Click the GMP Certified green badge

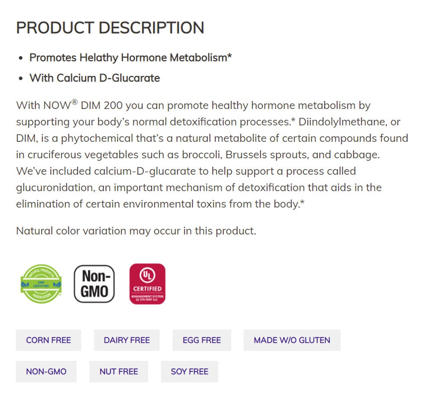[41, 284]
